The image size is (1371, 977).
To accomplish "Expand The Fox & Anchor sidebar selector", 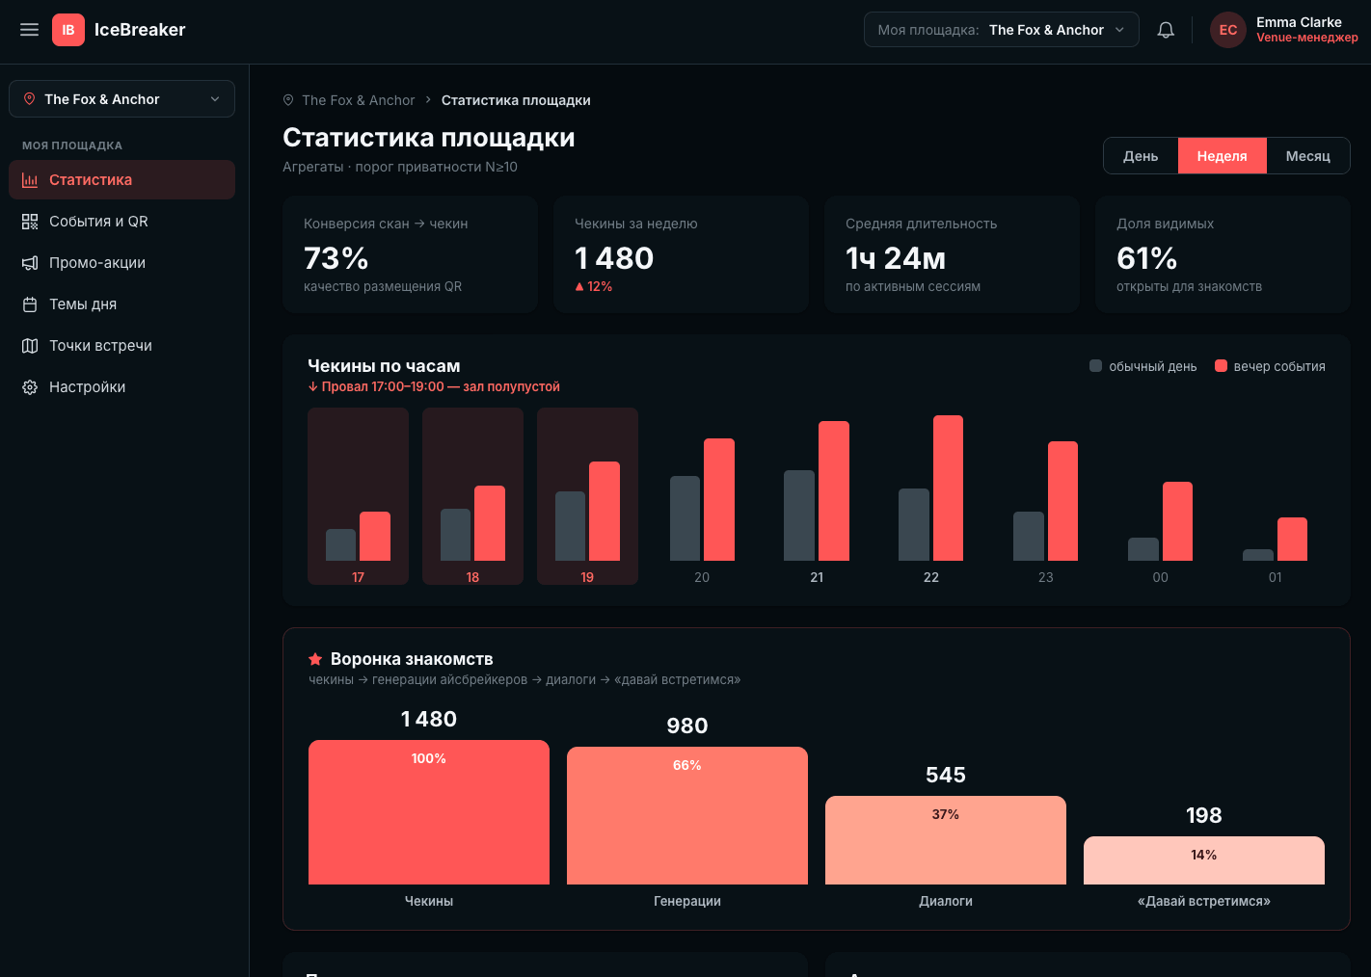I will (x=121, y=99).
